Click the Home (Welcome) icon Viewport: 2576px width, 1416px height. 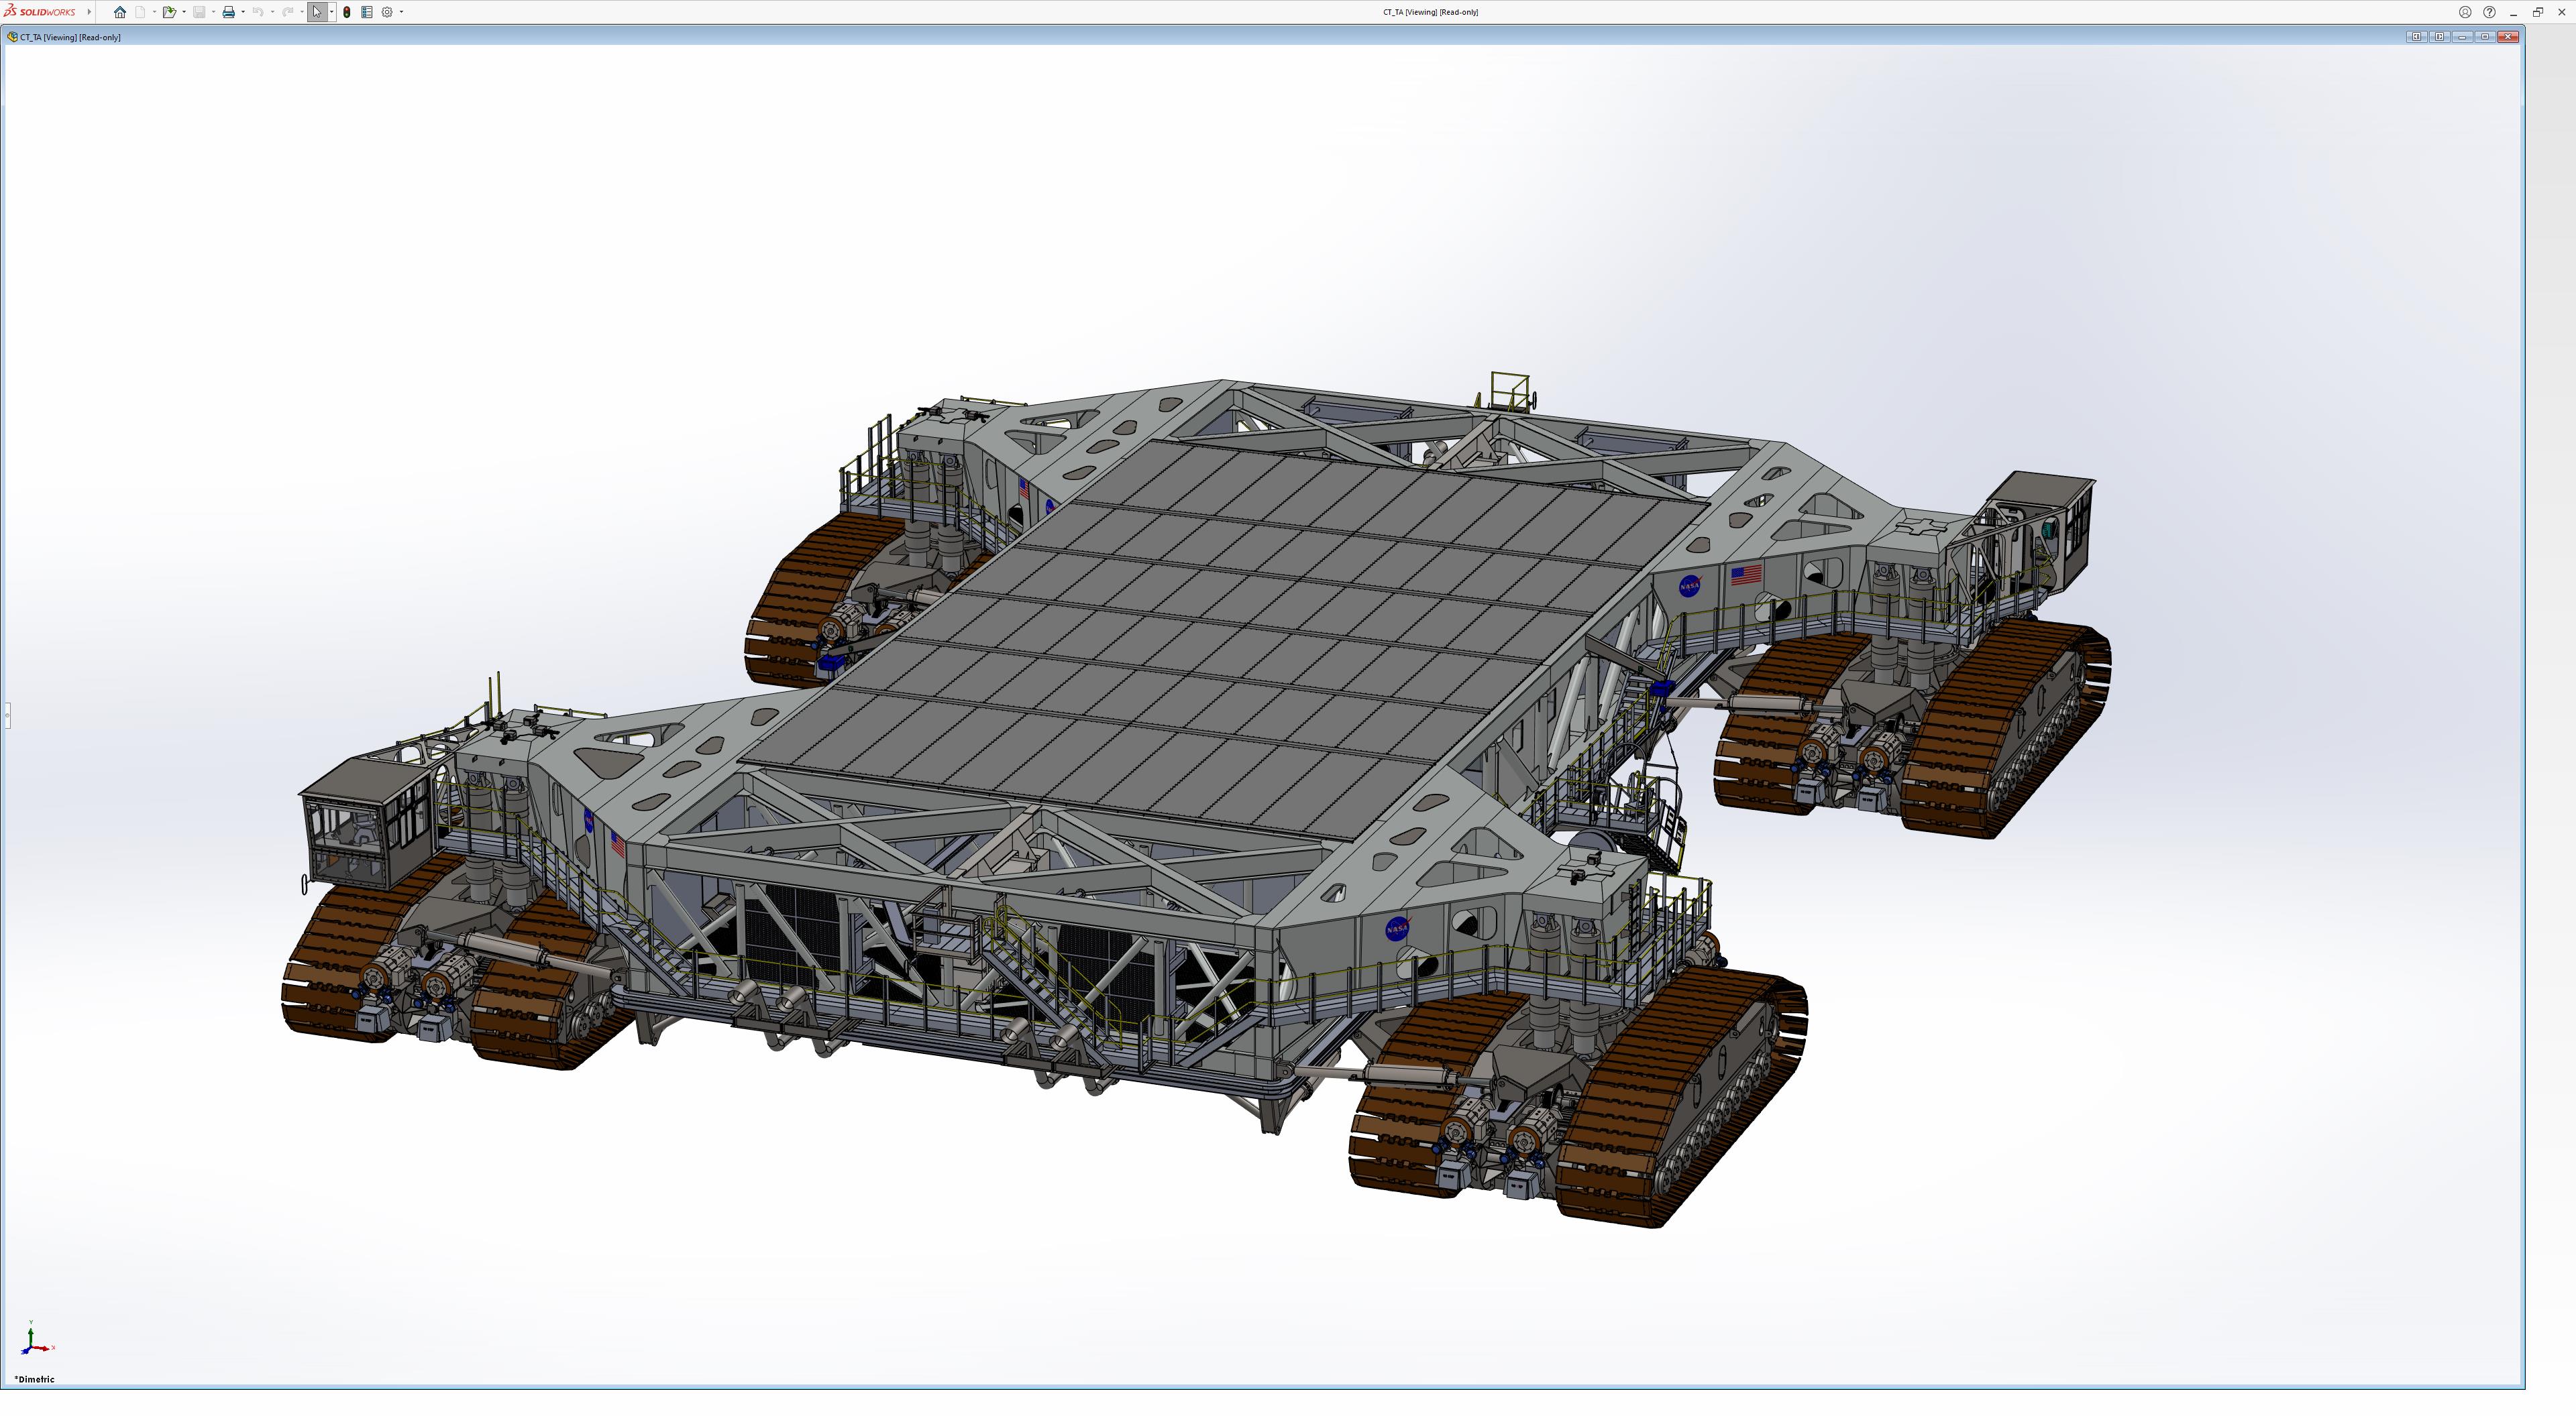120,12
